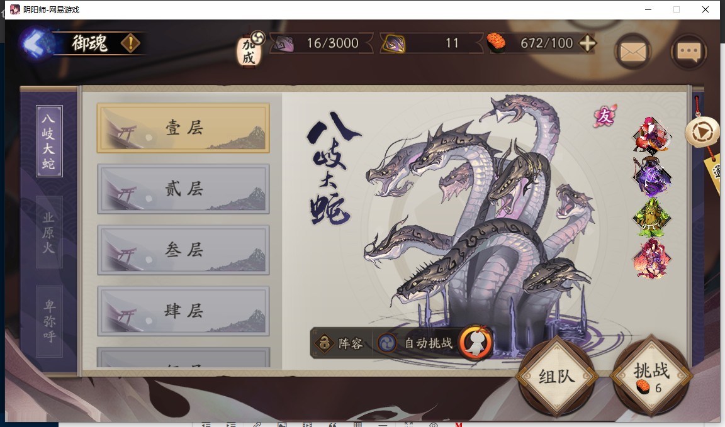Add more stamina with the plus icon

[x=587, y=43]
